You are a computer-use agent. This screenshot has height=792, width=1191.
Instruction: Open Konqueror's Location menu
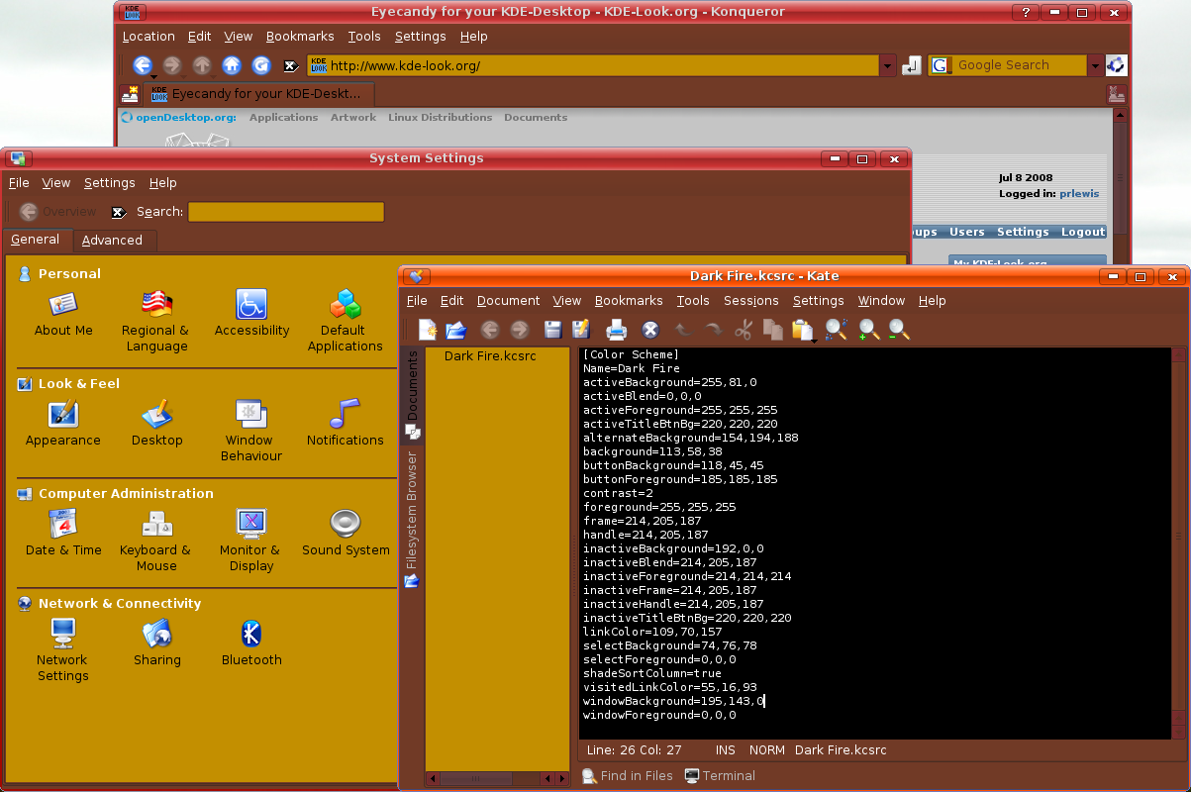tap(149, 36)
